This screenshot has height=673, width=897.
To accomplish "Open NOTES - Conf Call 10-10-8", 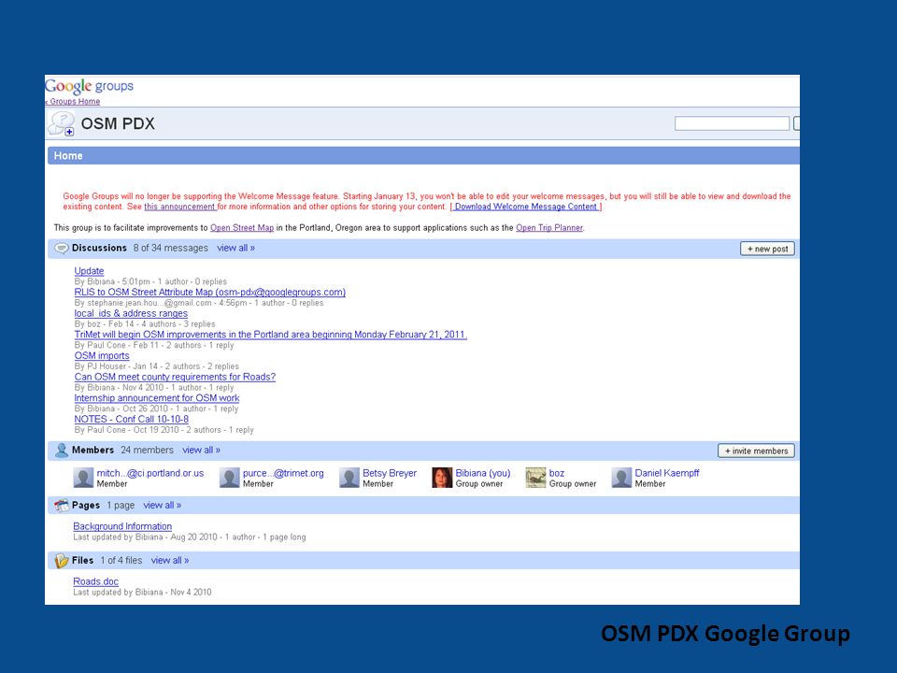I will coord(132,419).
